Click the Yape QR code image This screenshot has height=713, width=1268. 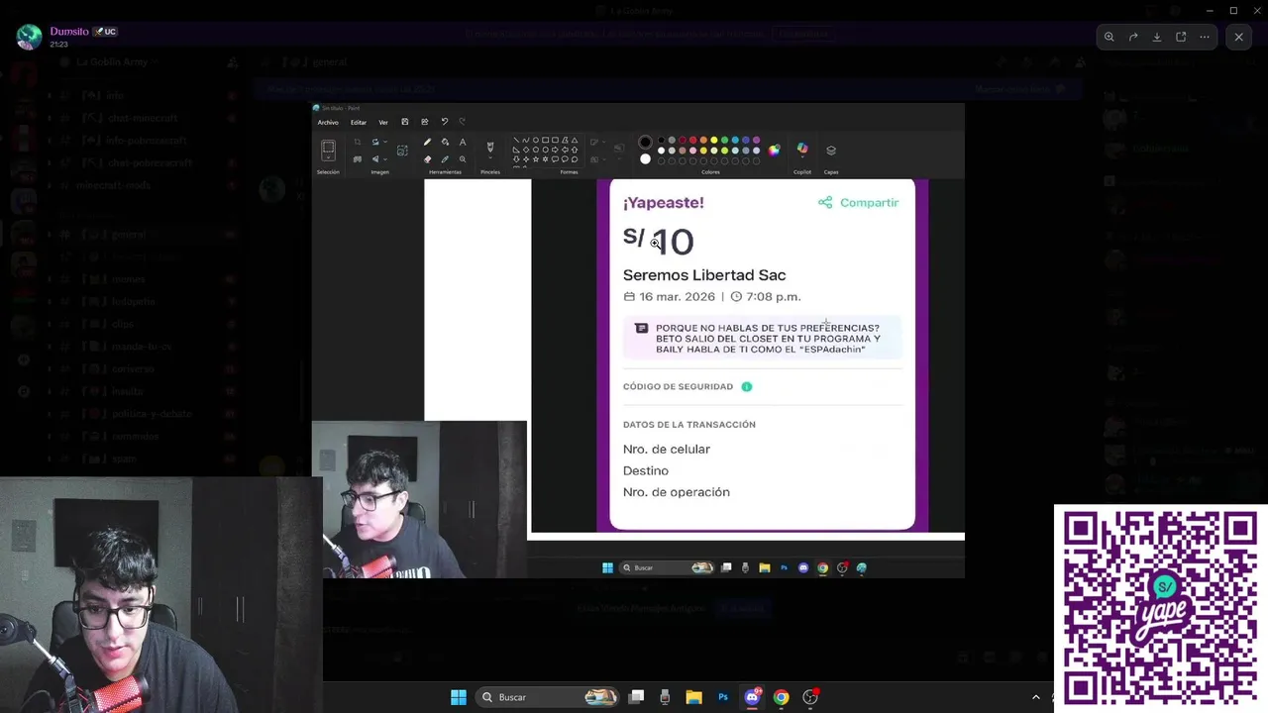tap(1160, 607)
